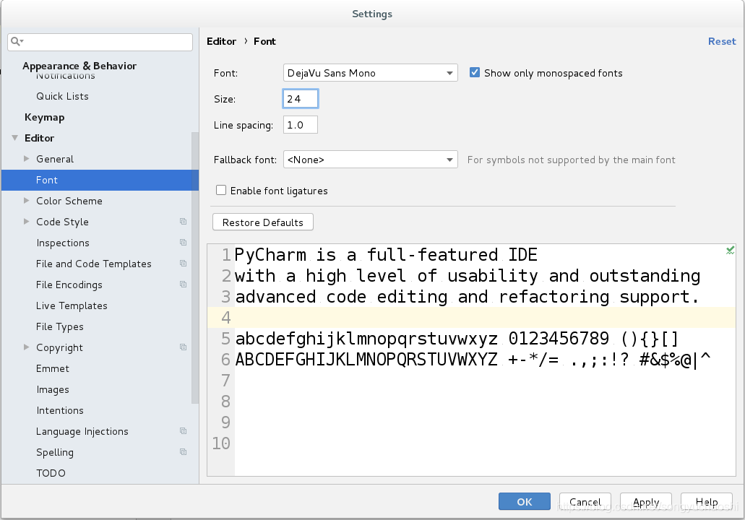Focus the Size input field

[x=301, y=99]
